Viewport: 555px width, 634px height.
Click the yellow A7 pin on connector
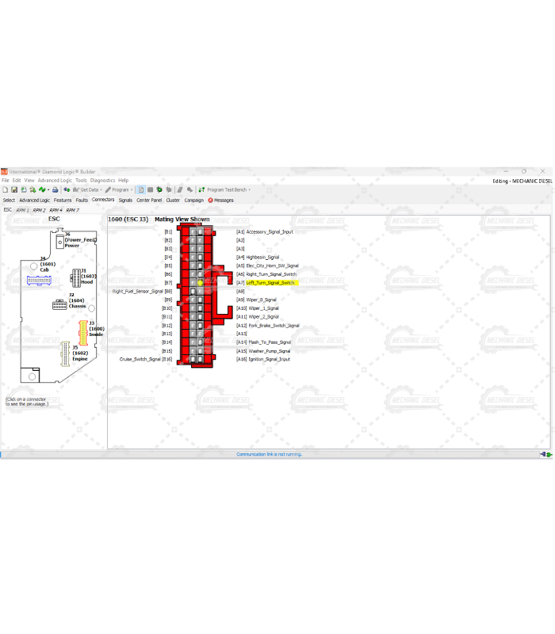point(200,283)
